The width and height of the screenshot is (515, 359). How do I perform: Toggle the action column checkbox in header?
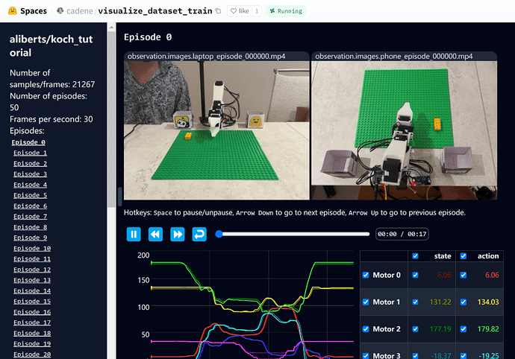click(463, 256)
